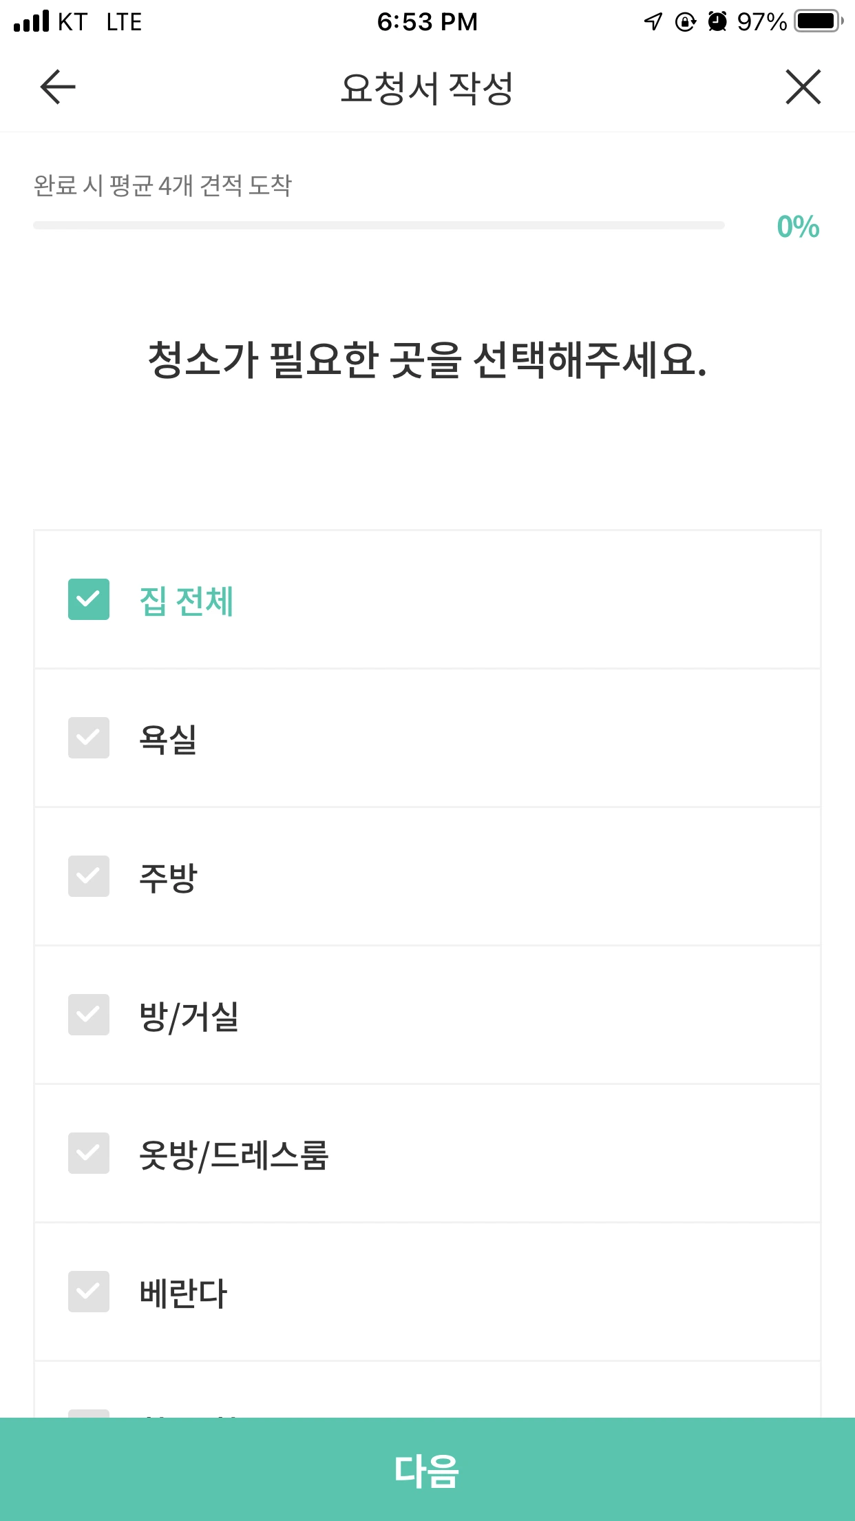The width and height of the screenshot is (855, 1521).
Task: Select the 방/거실 option label
Action: pyautogui.click(x=189, y=1017)
